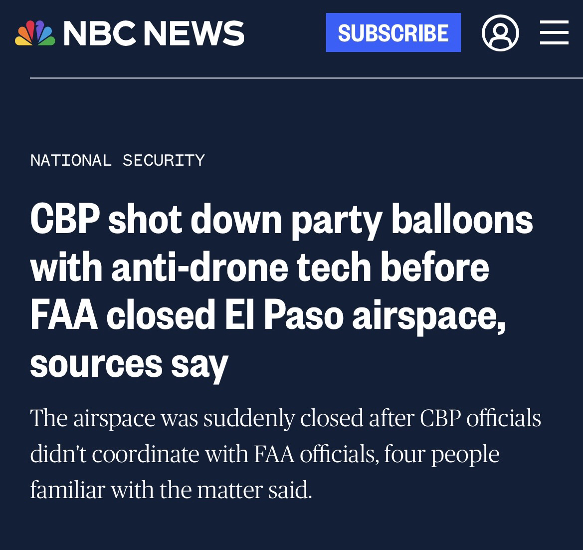
Task: Click the NBC NEWS wordmark text
Action: (x=154, y=33)
